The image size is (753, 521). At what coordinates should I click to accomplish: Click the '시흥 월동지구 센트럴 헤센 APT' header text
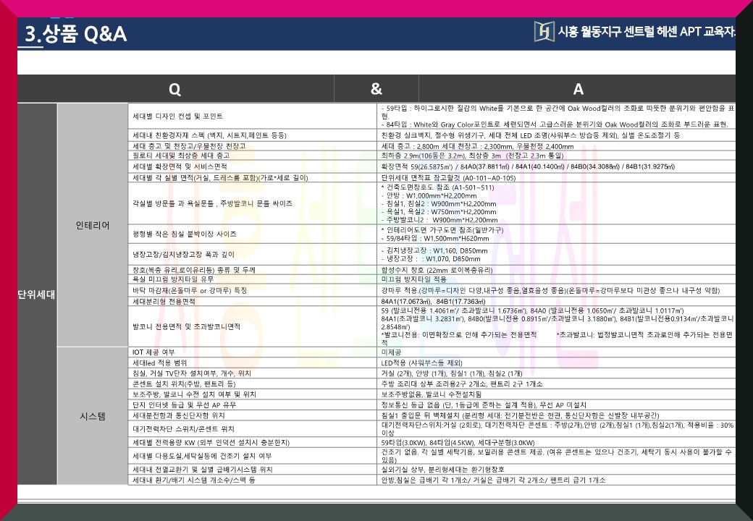coord(628,32)
